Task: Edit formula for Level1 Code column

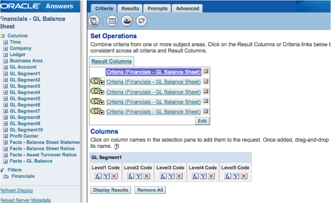Action: pyautogui.click(x=98, y=176)
